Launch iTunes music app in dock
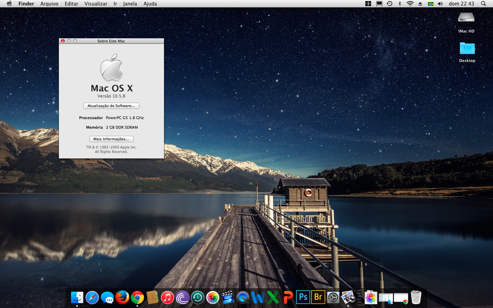This screenshot has width=493, height=308. point(167,297)
